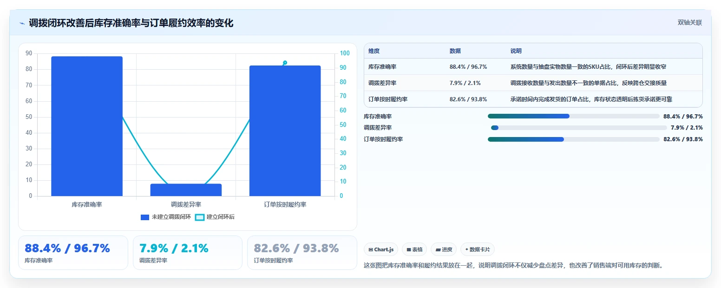Click the 订单按时履约率 progress bar
Image resolution: width=721 pixels, height=288 pixels.
click(x=573, y=139)
